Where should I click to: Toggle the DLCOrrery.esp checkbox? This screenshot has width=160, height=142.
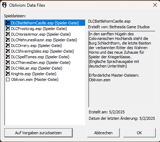pos(8,46)
